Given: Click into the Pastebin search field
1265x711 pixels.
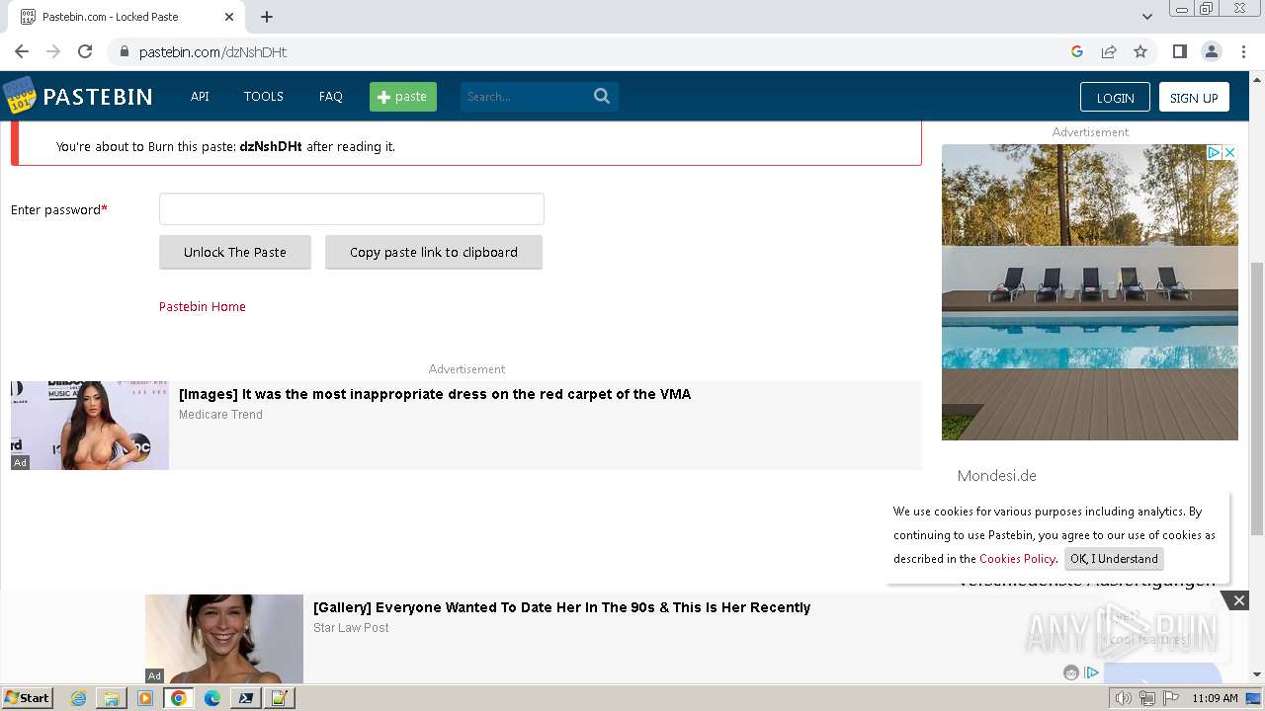Looking at the screenshot, I should click(524, 96).
